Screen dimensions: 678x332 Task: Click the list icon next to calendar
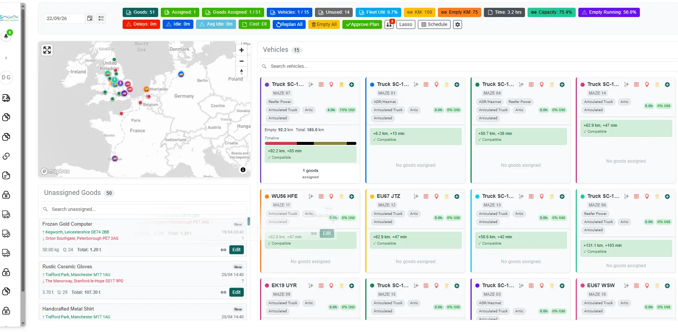pos(101,18)
